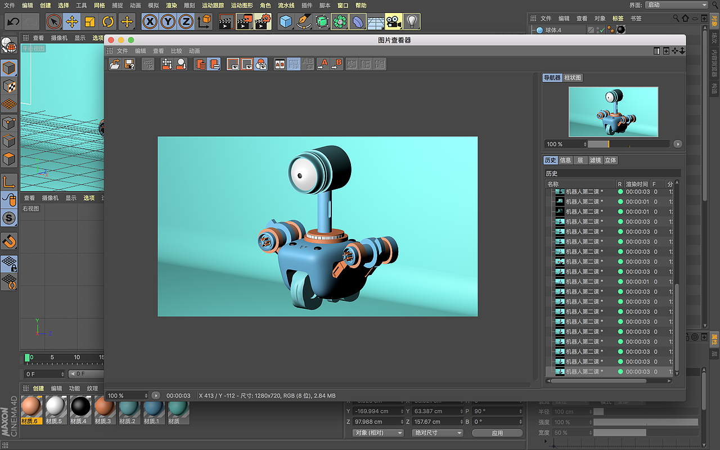Image resolution: width=720 pixels, height=450 pixels.
Task: Open the 对象(相对) dropdown
Action: (x=377, y=432)
